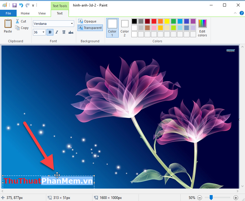Open the Edit colors palette

click(202, 27)
